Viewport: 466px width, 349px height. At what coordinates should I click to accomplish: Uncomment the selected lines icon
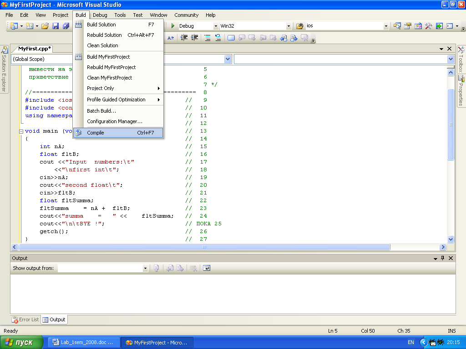pos(218,38)
